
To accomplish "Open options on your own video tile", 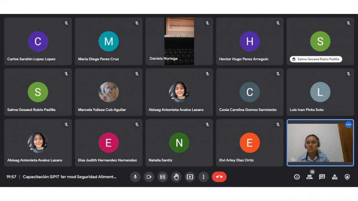I will point(348,125).
